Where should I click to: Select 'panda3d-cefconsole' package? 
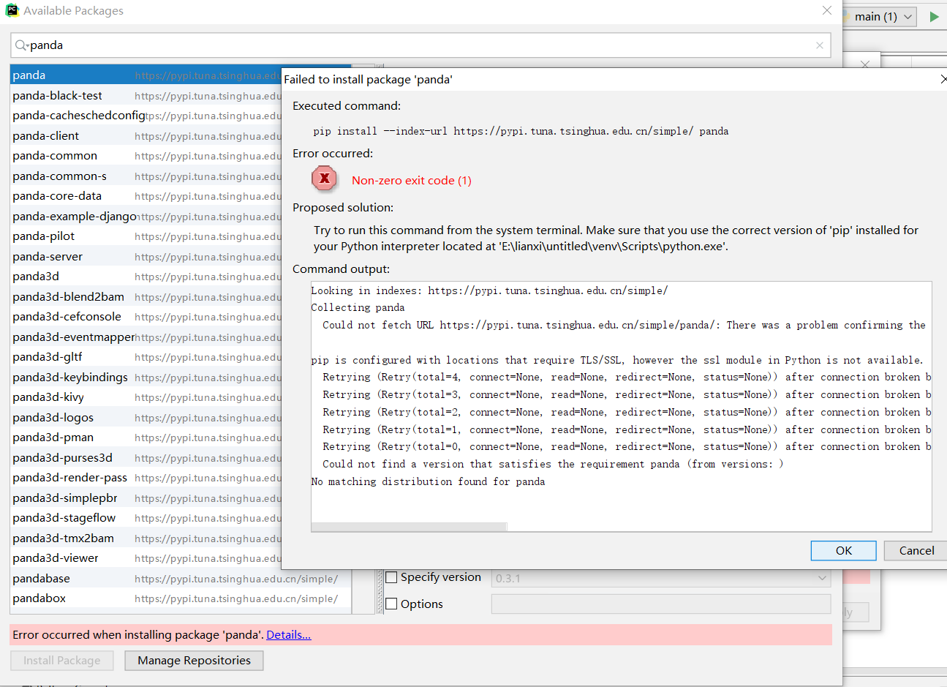(x=146, y=317)
